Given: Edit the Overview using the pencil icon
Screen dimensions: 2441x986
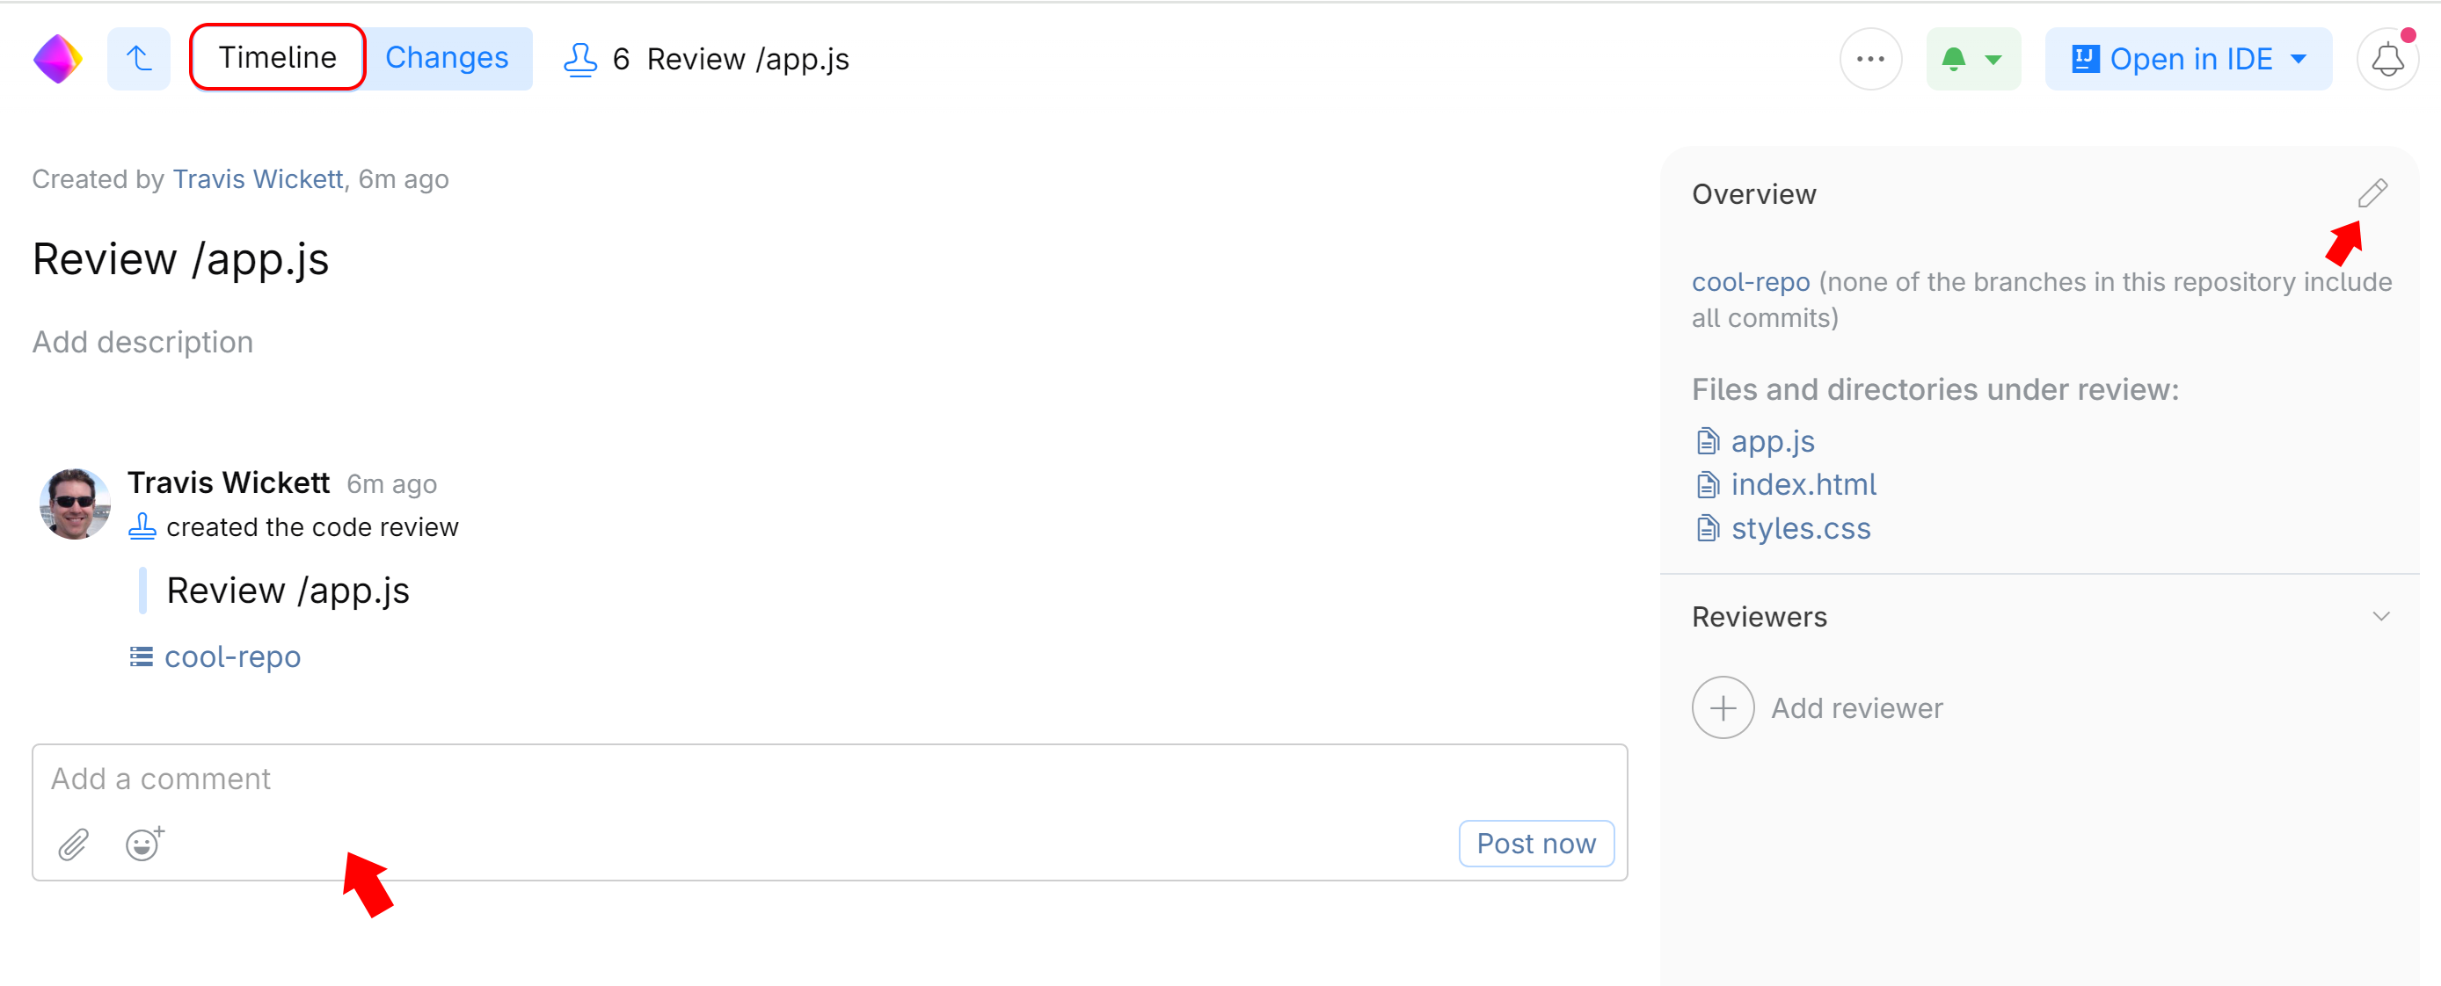Looking at the screenshot, I should 2373,192.
